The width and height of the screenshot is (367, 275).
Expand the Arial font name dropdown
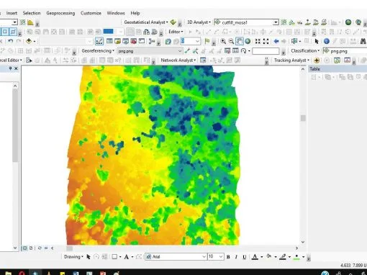[x=204, y=257]
